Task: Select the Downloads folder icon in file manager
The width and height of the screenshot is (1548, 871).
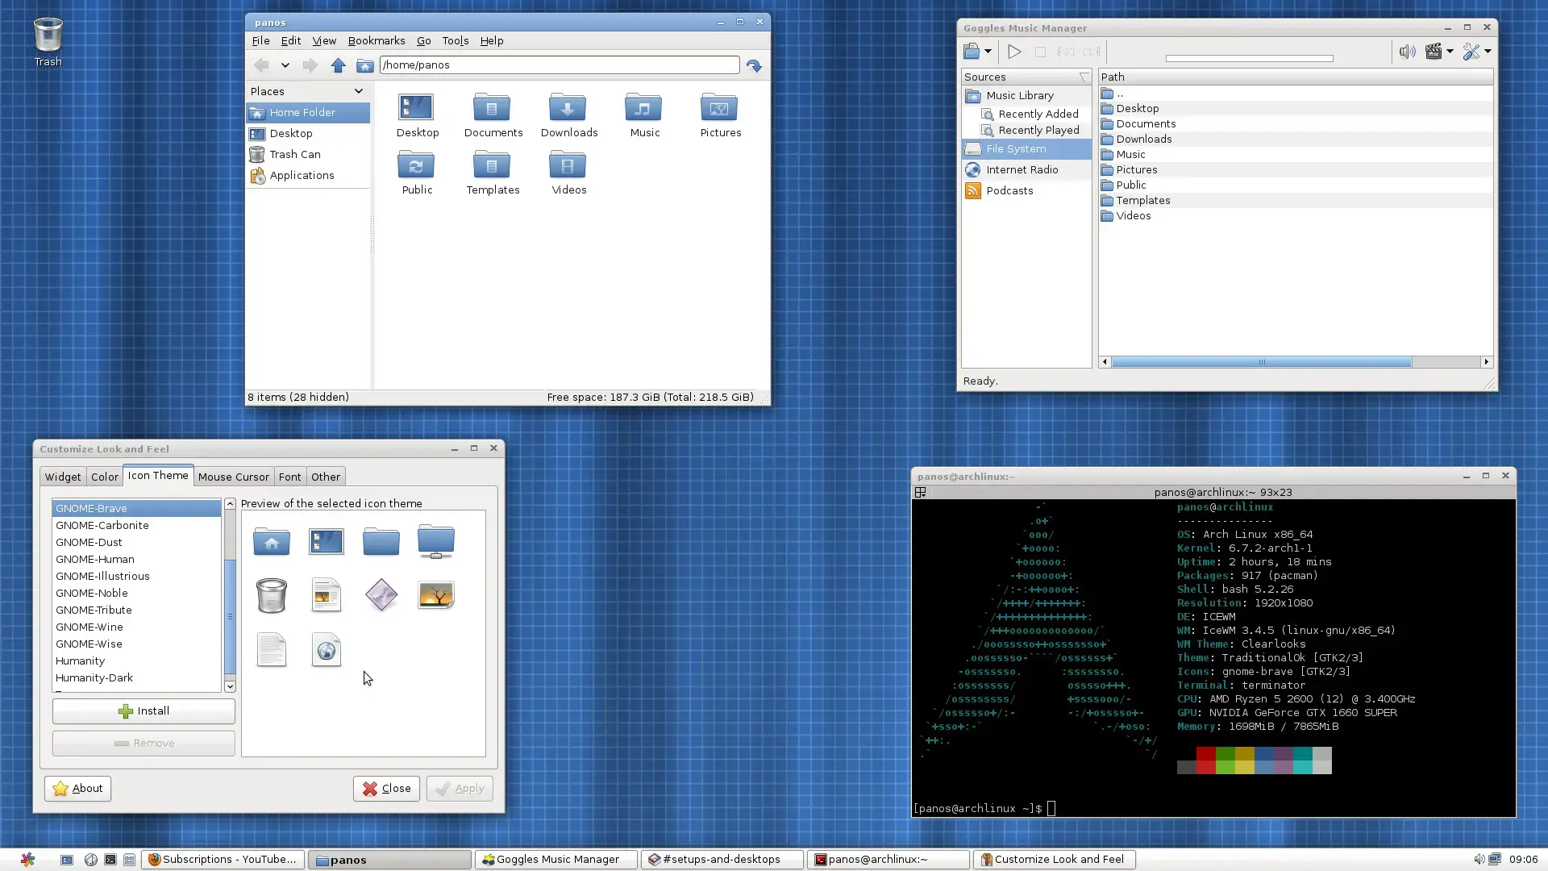Action: tap(568, 115)
